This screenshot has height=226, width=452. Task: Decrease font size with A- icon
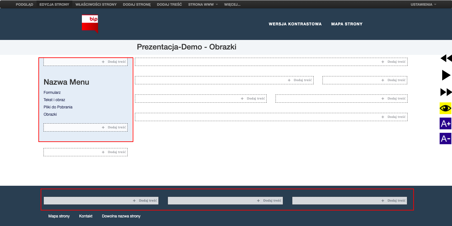445,139
